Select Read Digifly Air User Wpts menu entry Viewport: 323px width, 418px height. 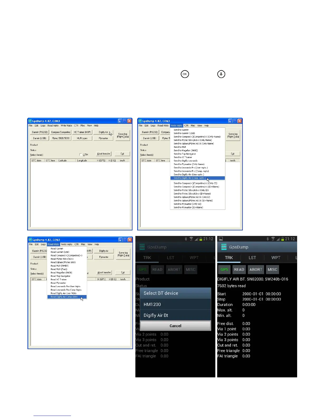67,293
